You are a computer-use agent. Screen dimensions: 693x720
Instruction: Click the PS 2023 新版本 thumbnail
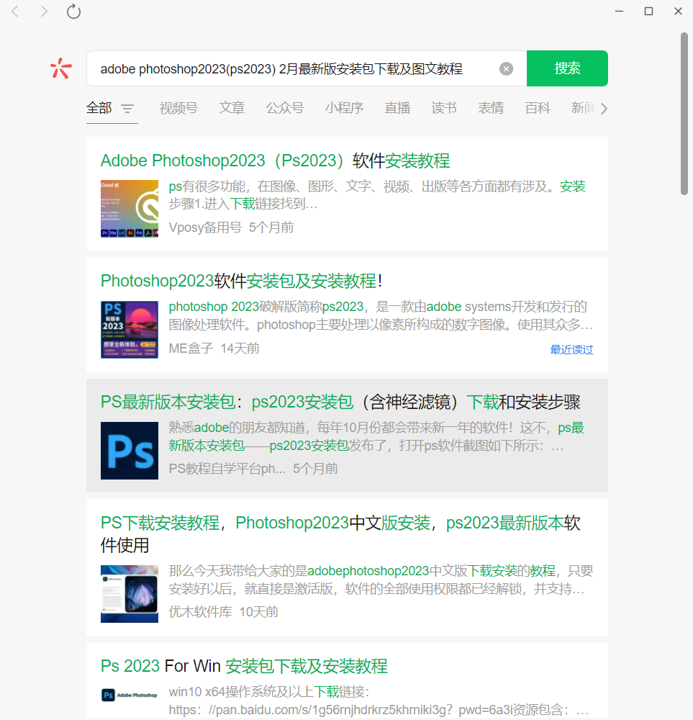130,330
